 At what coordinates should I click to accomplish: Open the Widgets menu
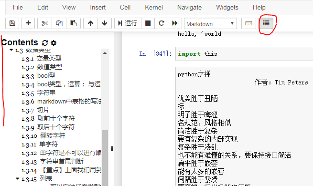click(x=227, y=7)
